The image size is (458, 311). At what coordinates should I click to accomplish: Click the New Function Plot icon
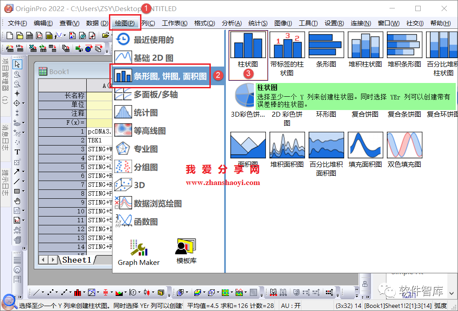point(58,35)
